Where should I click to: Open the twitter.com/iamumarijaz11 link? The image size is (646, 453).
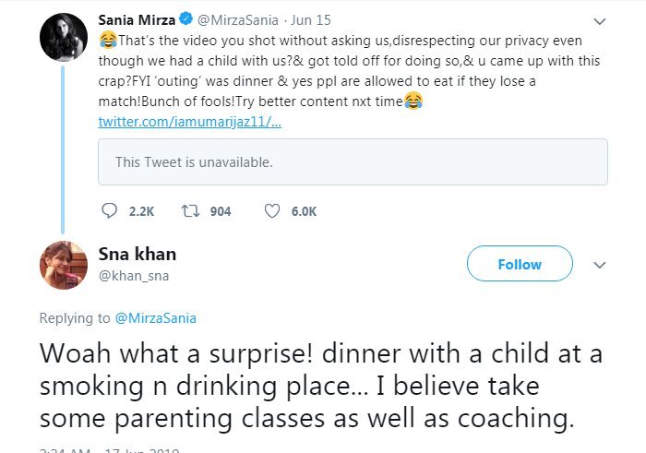click(189, 122)
